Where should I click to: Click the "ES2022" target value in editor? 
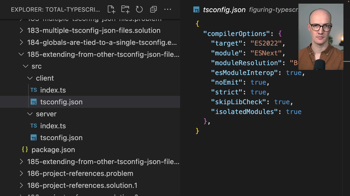point(267,44)
